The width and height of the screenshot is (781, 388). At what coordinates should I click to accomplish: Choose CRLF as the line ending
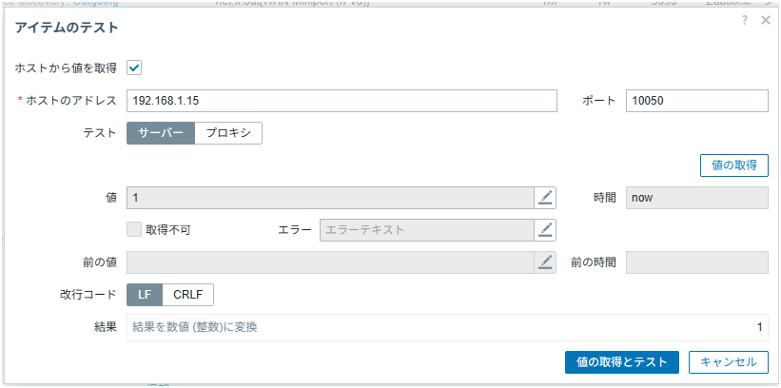tap(188, 295)
